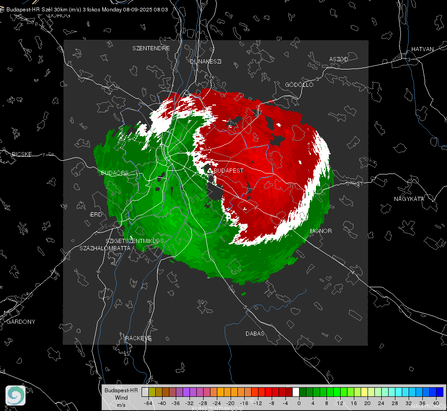Click the BUDAÖRS town label

point(115,173)
